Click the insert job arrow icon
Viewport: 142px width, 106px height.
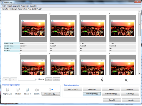(51, 90)
